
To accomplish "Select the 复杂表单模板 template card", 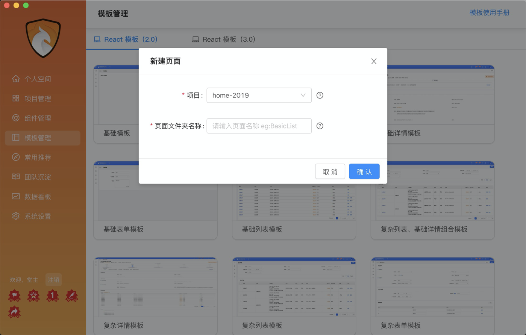I will (x=433, y=296).
